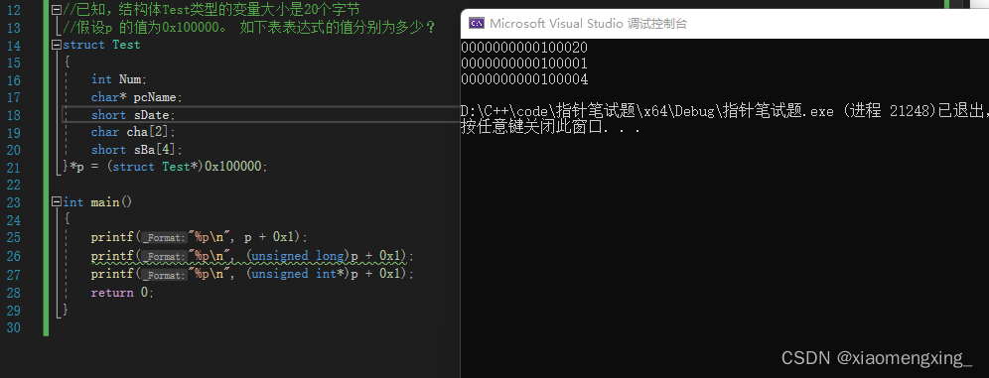989x378 pixels.
Task: Click the 'char cha[2];' declaration
Action: pos(133,132)
